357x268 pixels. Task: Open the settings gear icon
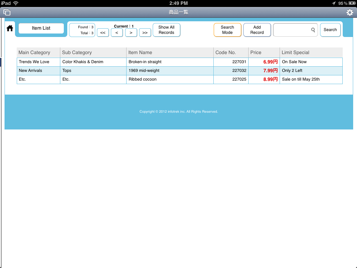[x=350, y=13]
